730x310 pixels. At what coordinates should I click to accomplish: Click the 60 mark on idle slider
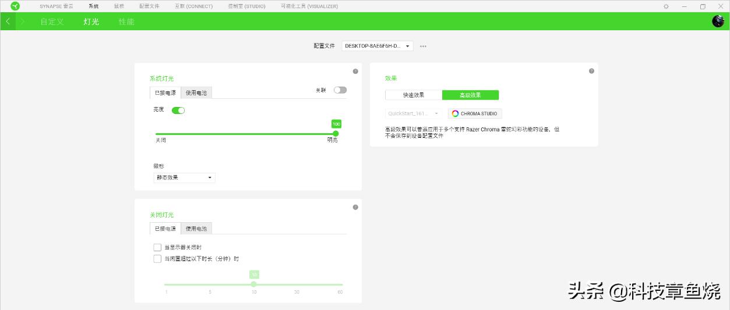click(x=340, y=291)
